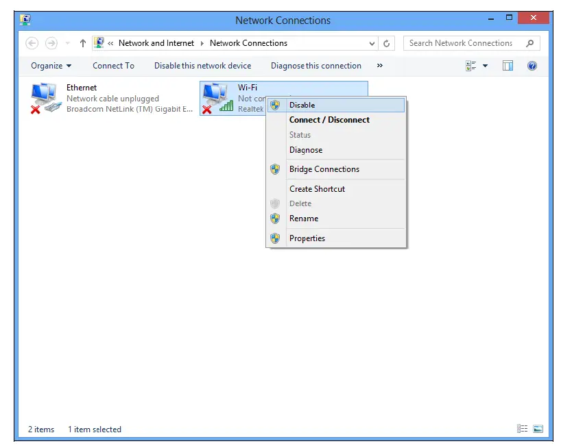
Task: Minimize the Network Connections window
Action: click(491, 18)
